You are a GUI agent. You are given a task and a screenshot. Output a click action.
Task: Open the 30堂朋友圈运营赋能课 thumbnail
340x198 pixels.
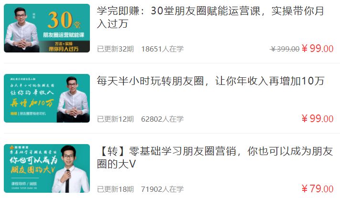click(x=47, y=28)
